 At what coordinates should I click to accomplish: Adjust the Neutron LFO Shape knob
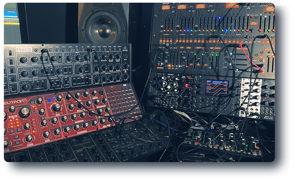coord(56,107)
